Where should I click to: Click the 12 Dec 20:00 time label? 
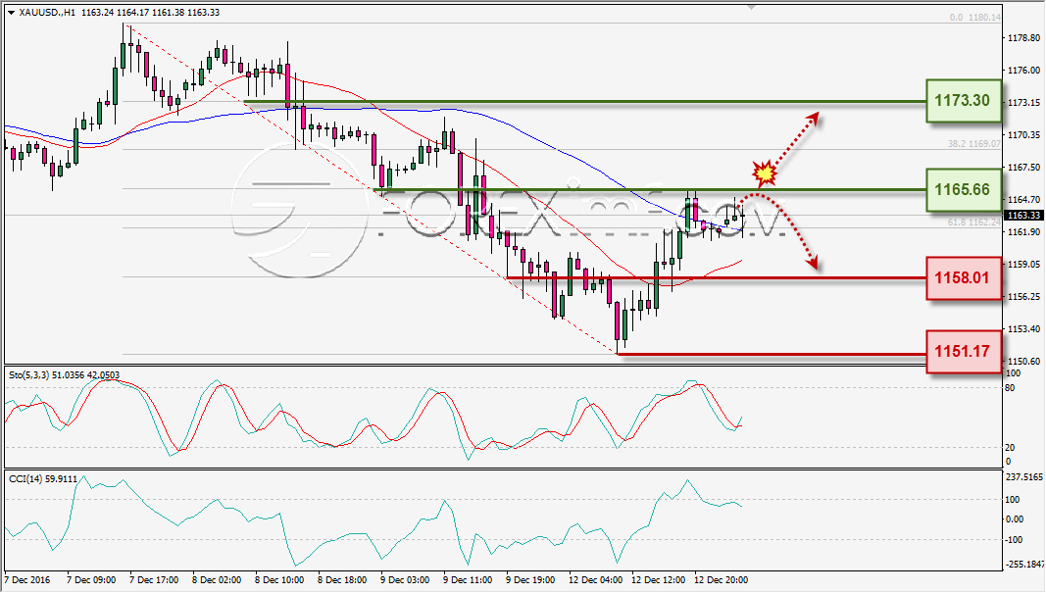pos(722,580)
